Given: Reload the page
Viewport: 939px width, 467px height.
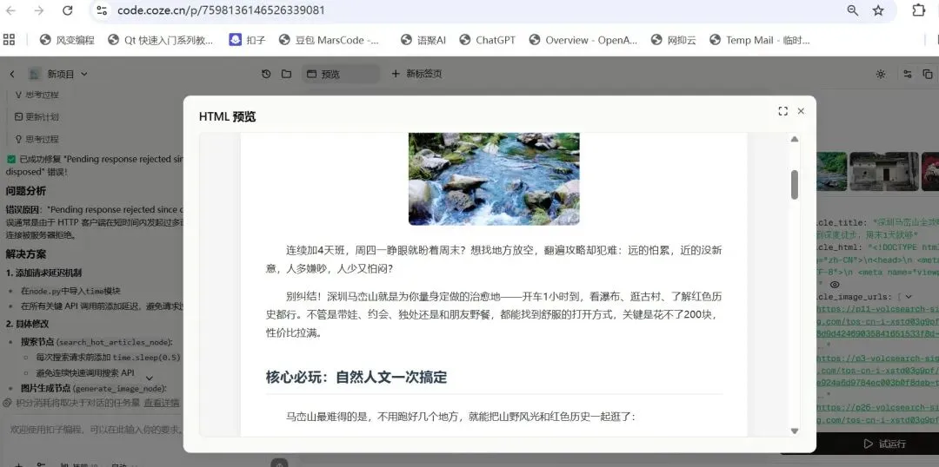Looking at the screenshot, I should (x=68, y=10).
